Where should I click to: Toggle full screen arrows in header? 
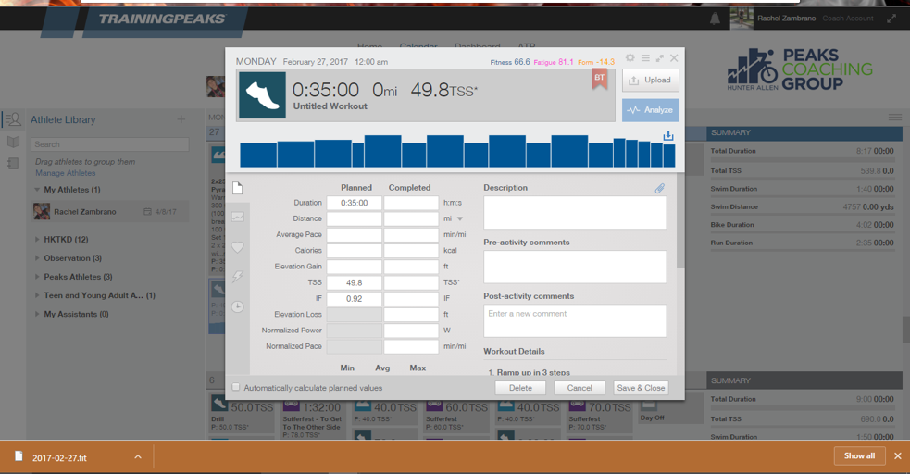coord(891,19)
